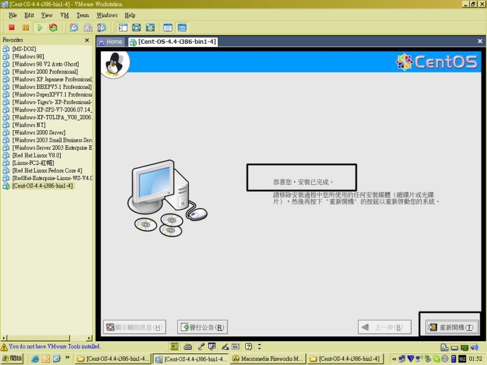This screenshot has width=487, height=365.
Task: Click the Take Snapshot toolbar icon
Action: click(74, 27)
